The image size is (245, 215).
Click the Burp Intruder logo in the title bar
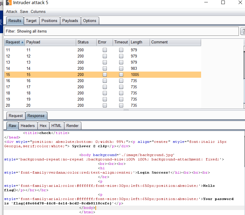[x=8, y=3]
